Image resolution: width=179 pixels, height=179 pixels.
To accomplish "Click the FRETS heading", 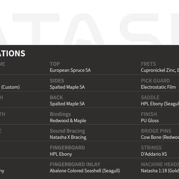I will click(149, 64).
